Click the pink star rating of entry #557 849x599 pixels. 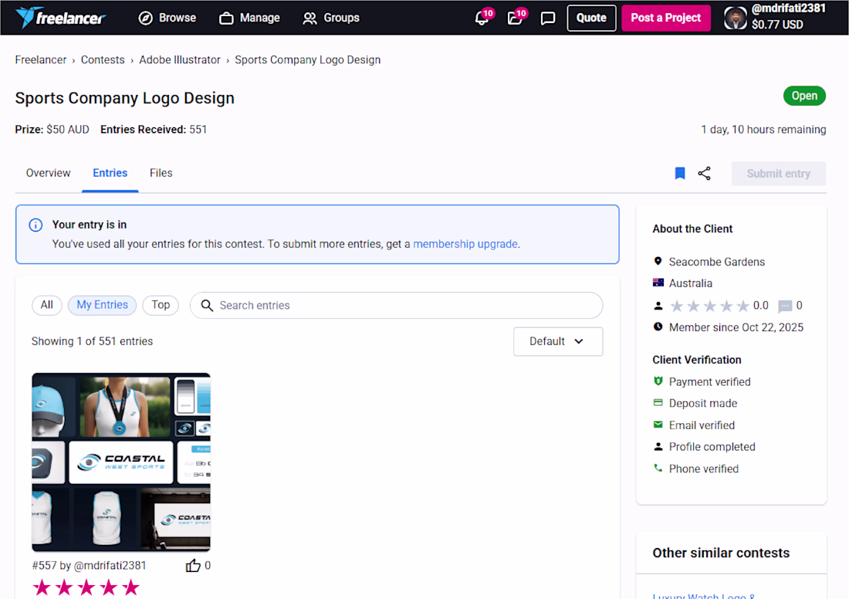click(86, 587)
